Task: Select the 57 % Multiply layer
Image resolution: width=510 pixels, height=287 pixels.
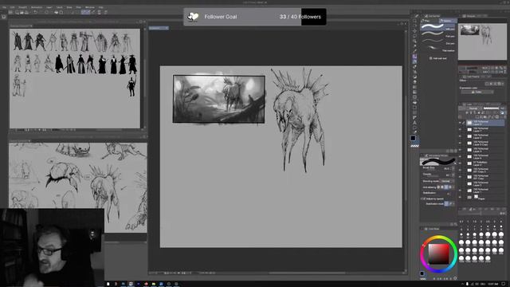Action: pyautogui.click(x=484, y=163)
